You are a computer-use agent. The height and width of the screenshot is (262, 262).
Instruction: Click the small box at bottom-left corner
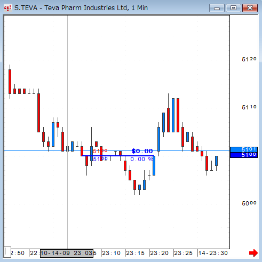[7, 252]
